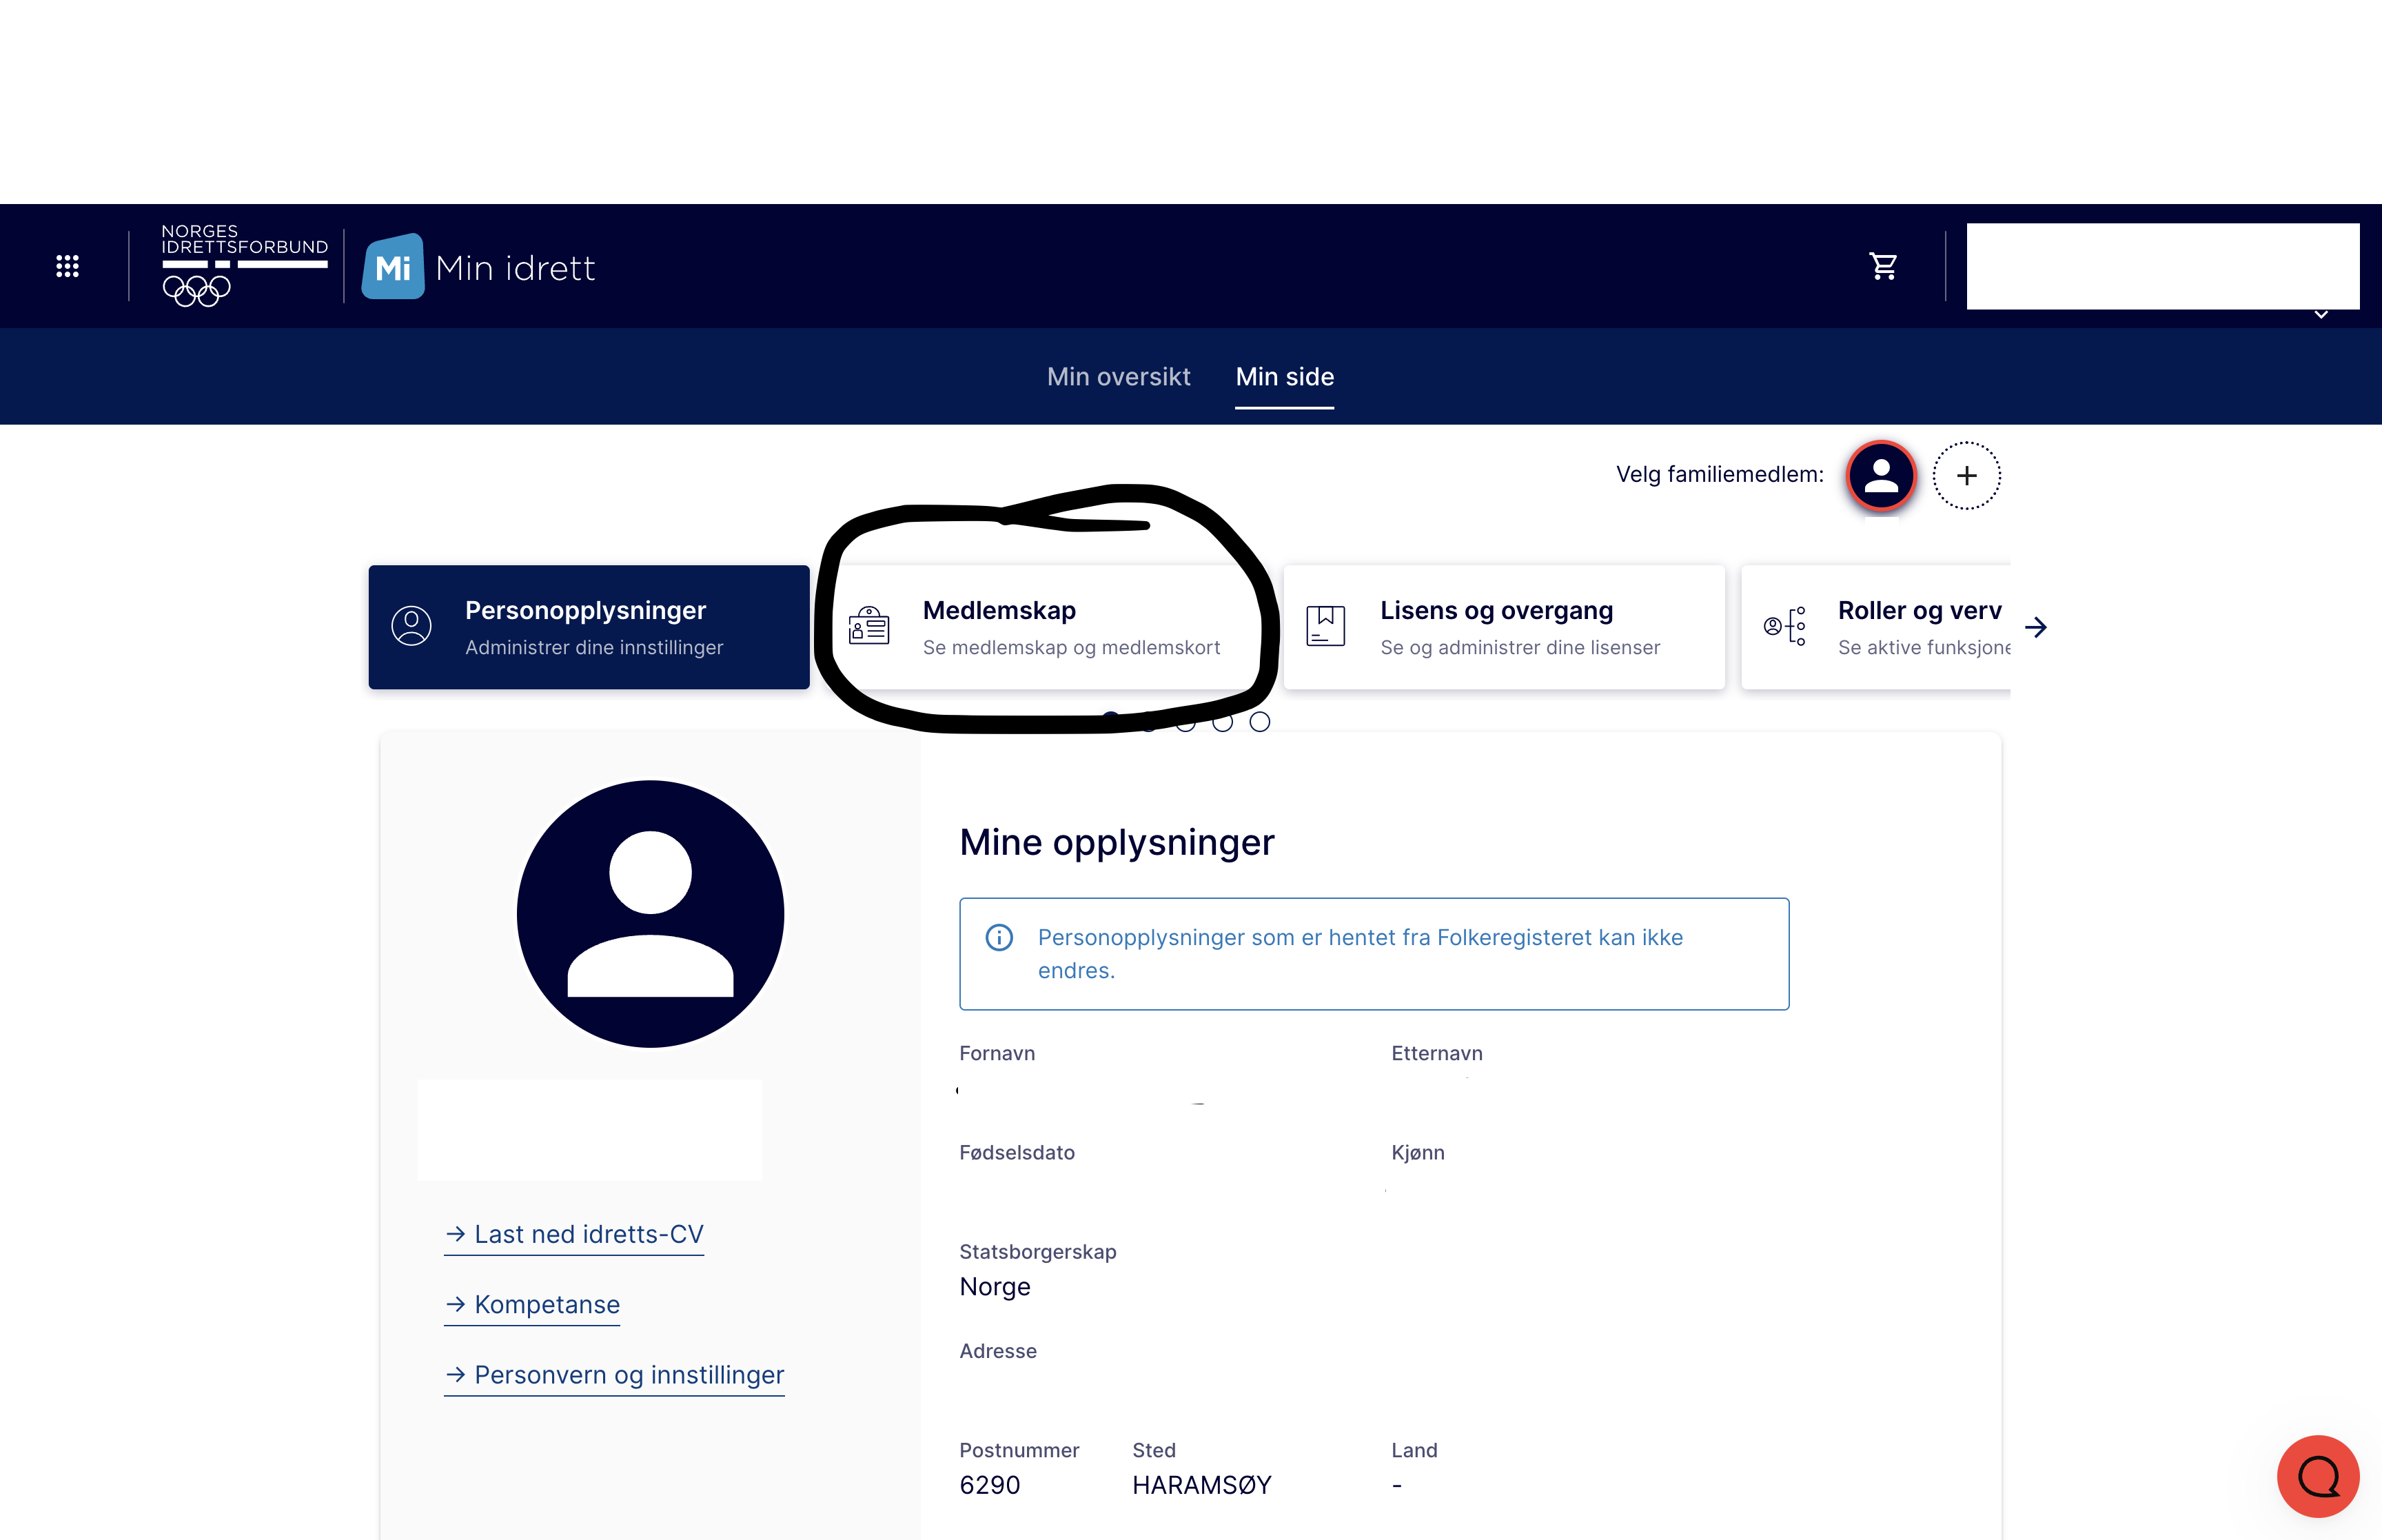
Task: Click the info icon in Folkeregisteret notice
Action: [999, 938]
